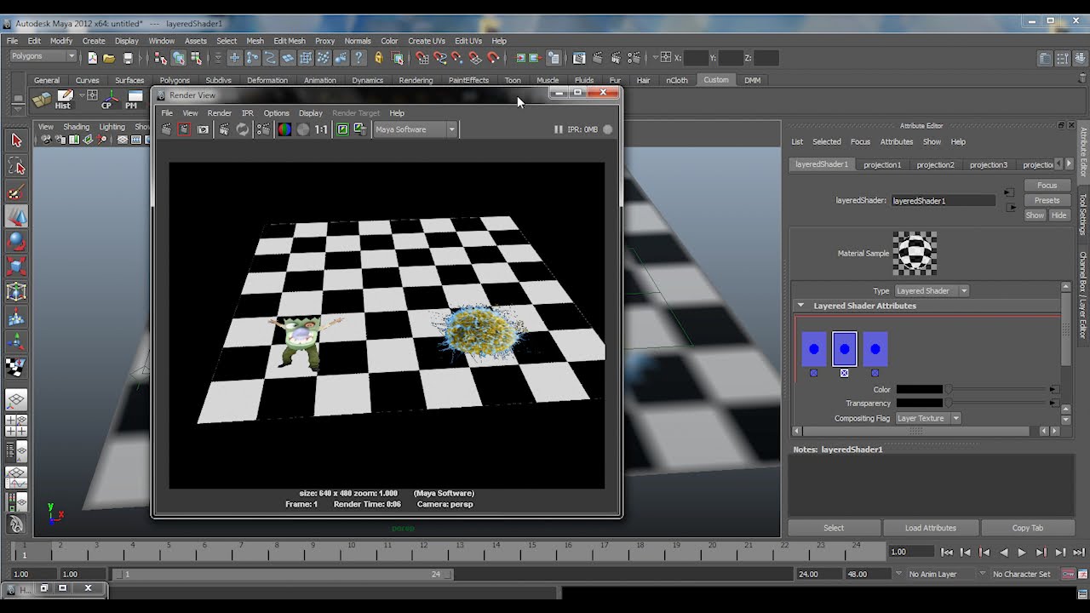Click the Presets button in Attribute Editor
Screen dimensions: 1090x613
coord(1047,201)
